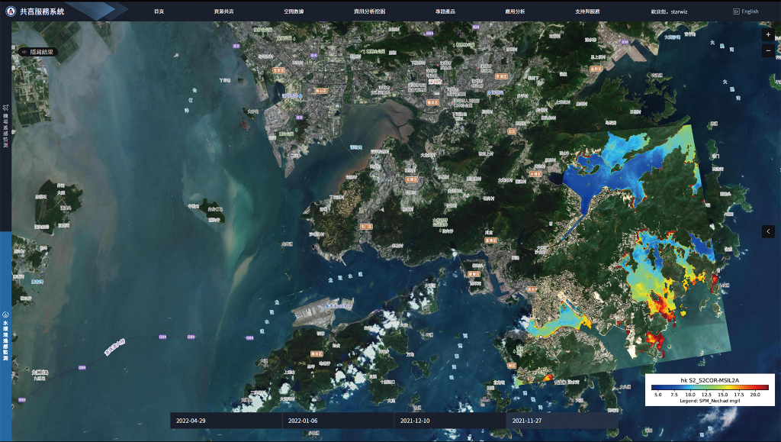Go to the 首頁 home tab

(x=159, y=12)
